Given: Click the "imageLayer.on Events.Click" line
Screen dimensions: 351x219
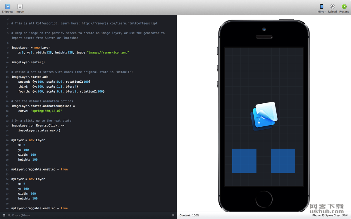Looking at the screenshot, I should (x=38, y=126).
